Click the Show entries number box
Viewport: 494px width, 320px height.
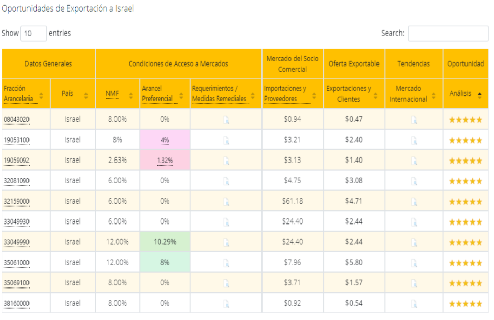pos(34,33)
